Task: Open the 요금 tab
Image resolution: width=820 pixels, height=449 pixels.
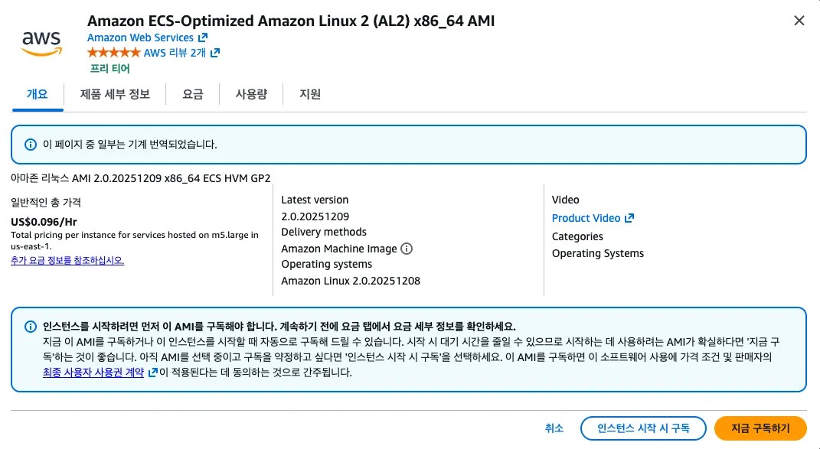Action: 193,94
